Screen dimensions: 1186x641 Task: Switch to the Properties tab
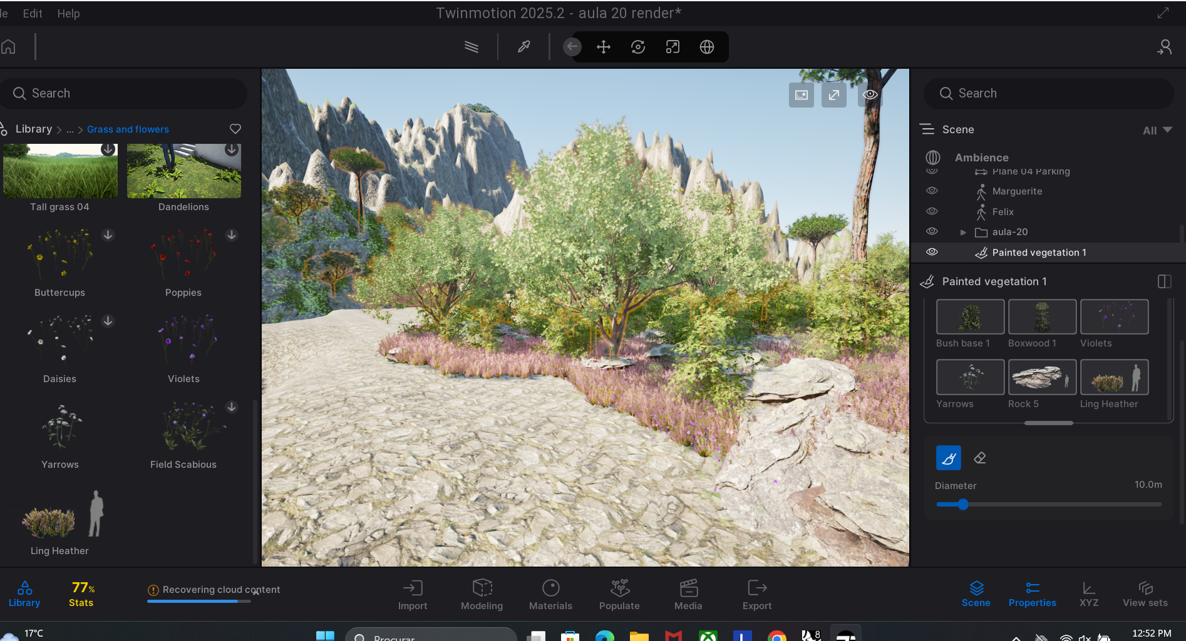1033,594
